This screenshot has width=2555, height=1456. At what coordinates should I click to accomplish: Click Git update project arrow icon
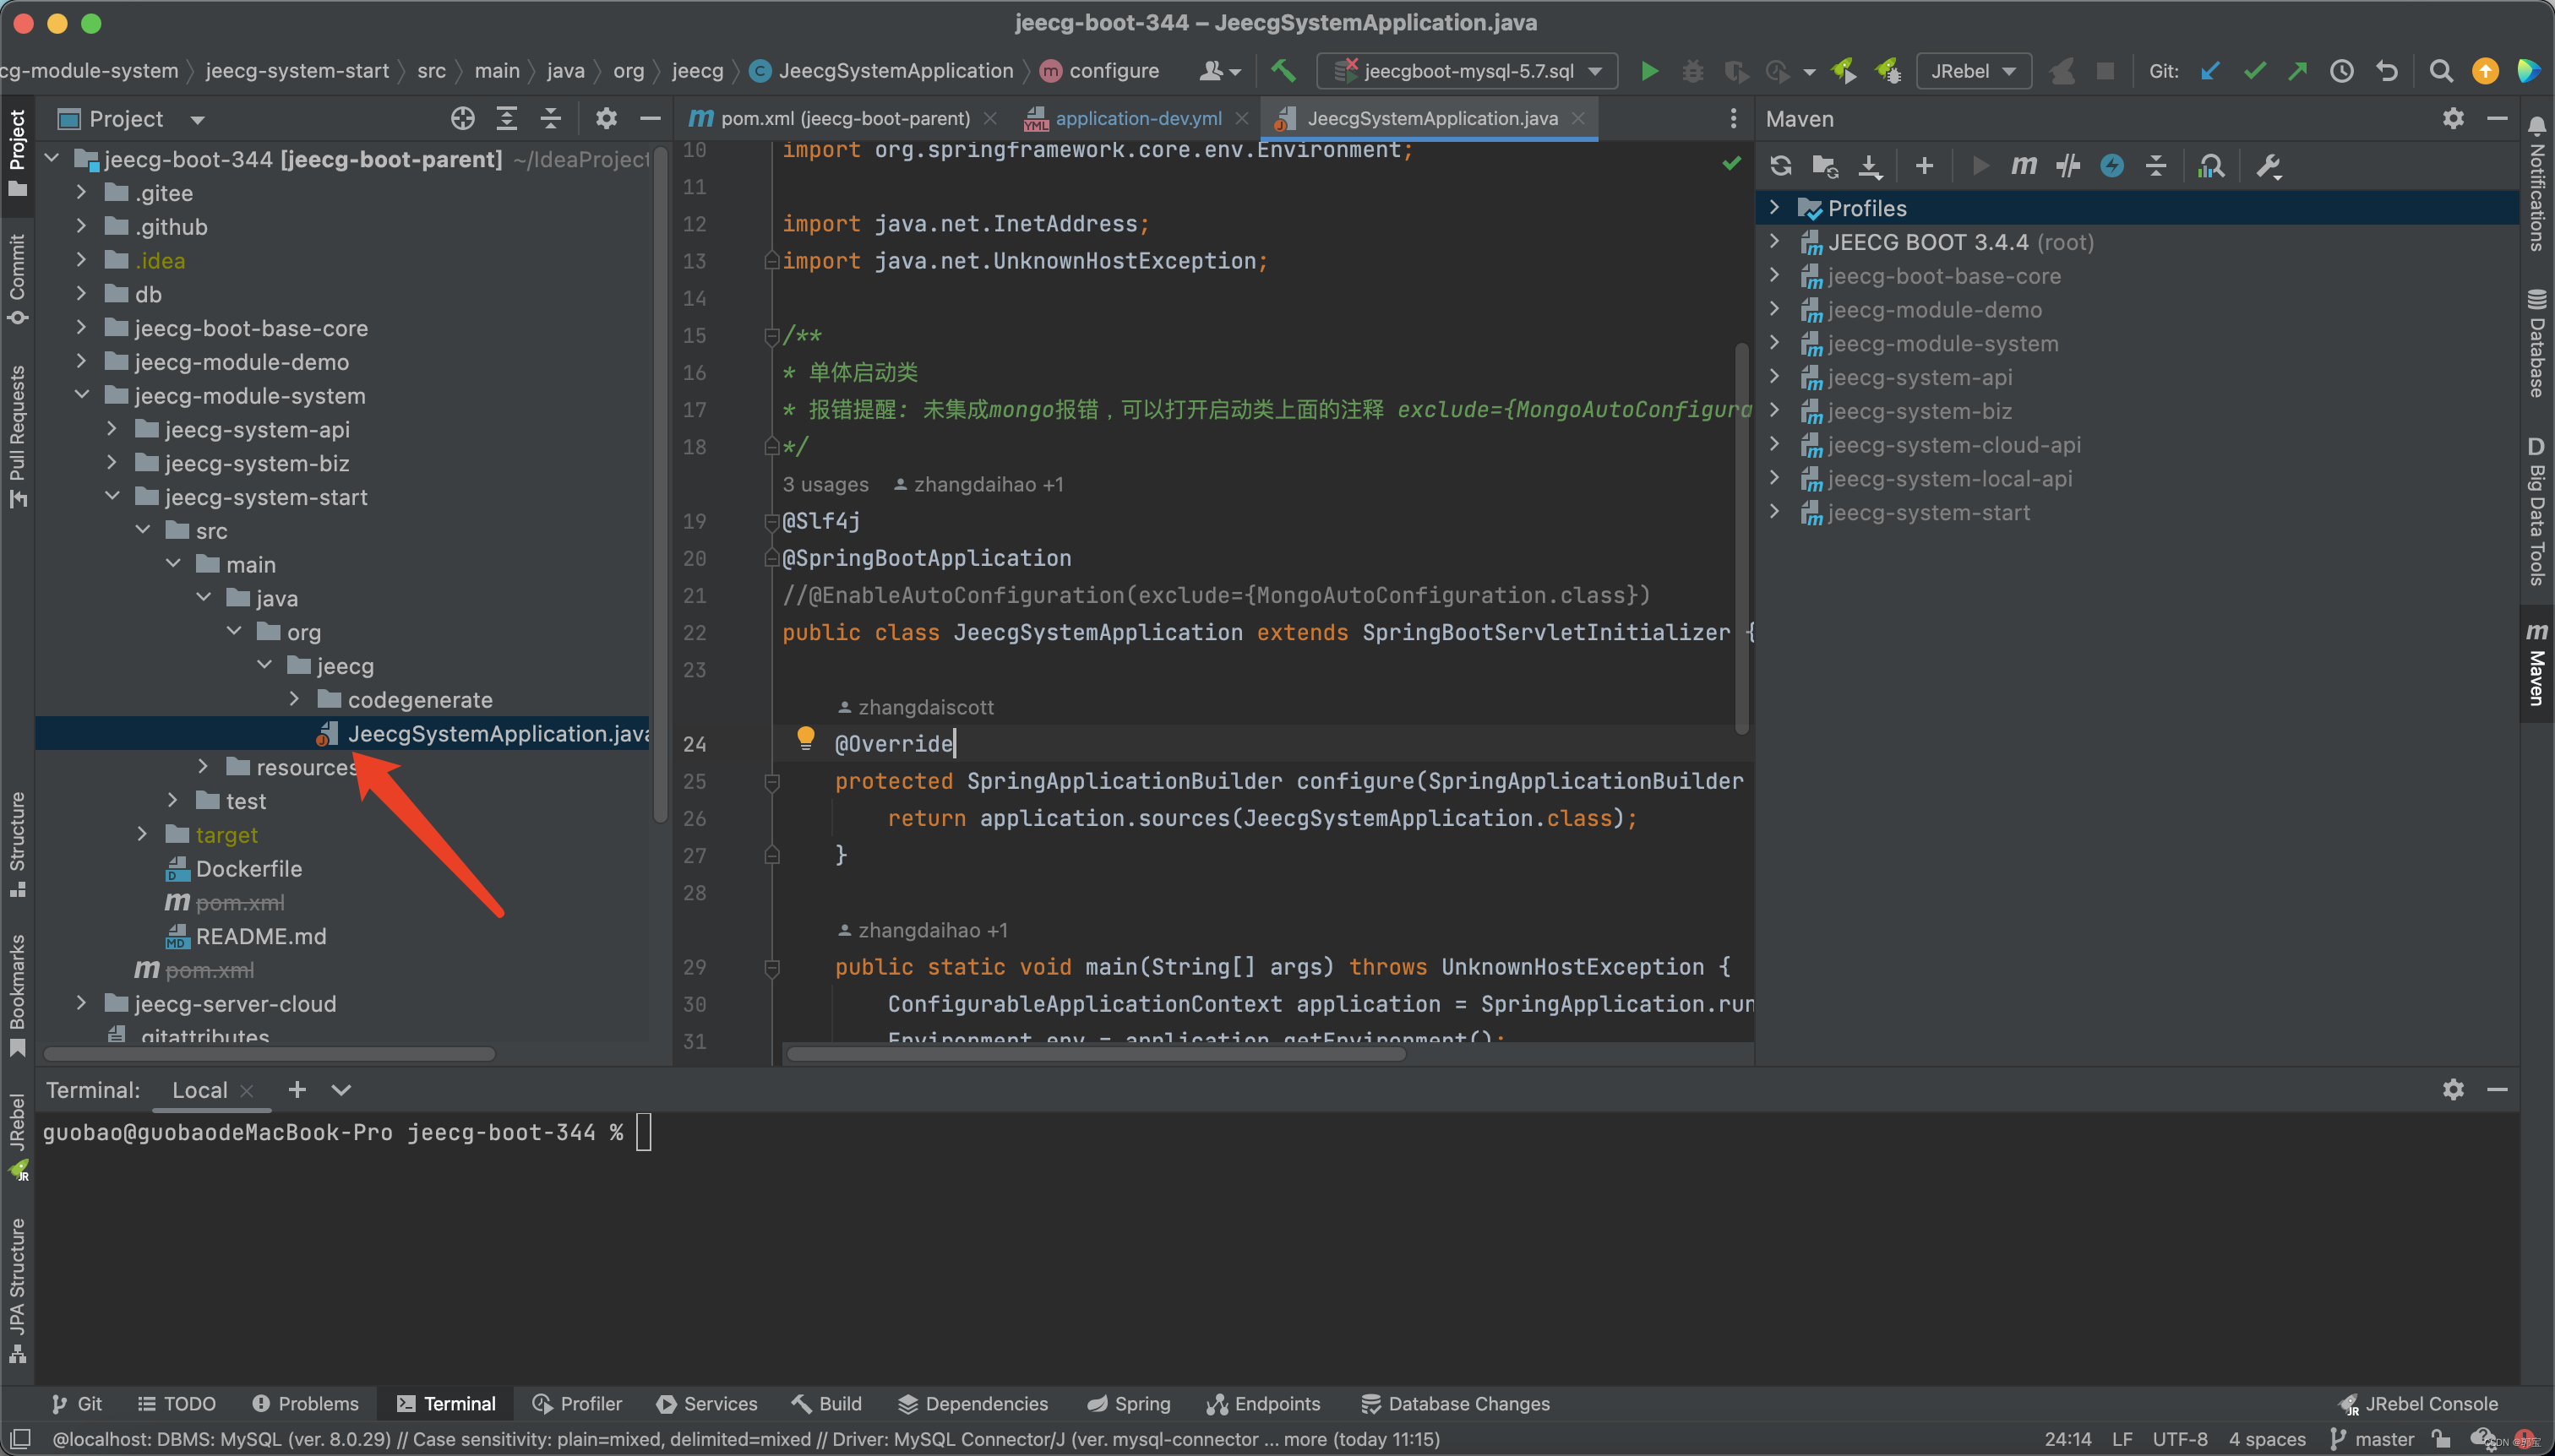2210,71
